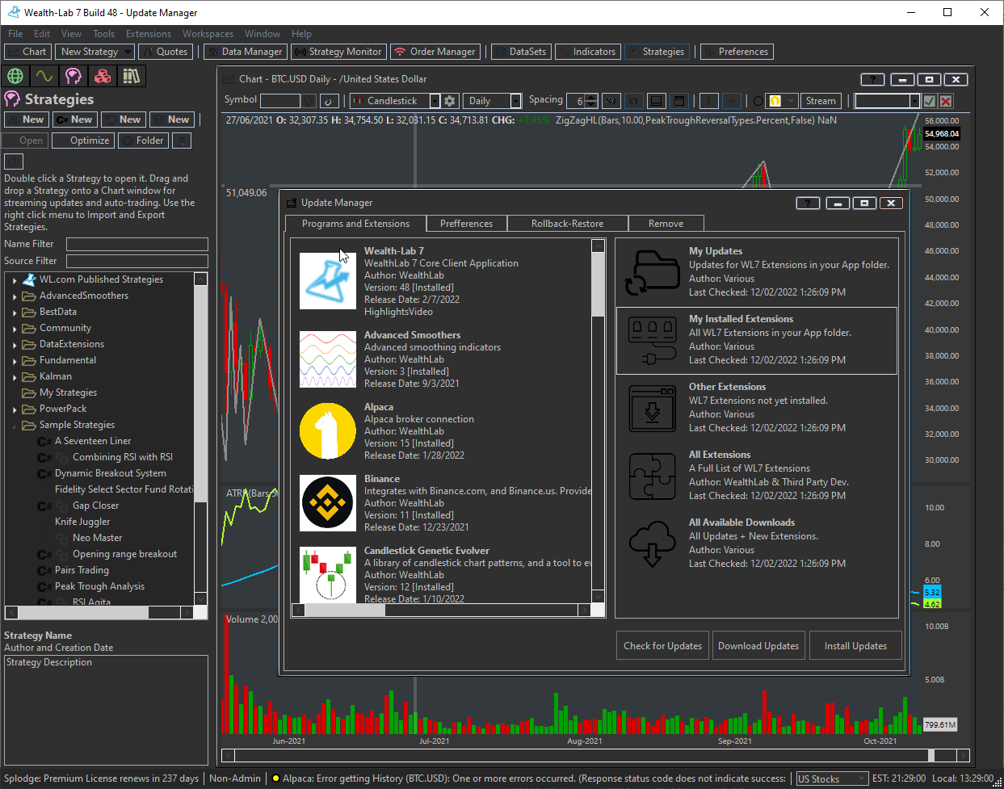Image resolution: width=1004 pixels, height=789 pixels.
Task: Click the vertical scrollbar of extensions list
Action: tap(598, 421)
